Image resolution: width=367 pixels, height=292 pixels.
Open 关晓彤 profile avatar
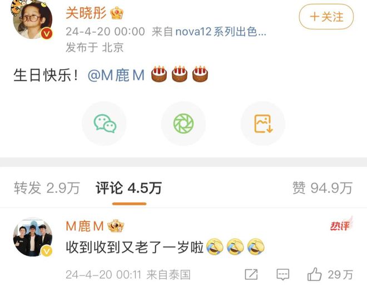(33, 19)
